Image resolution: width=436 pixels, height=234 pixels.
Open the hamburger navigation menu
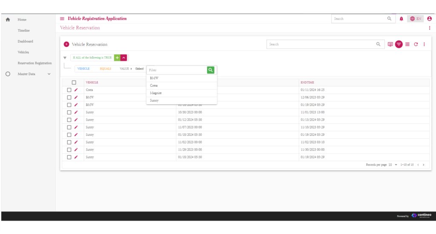point(62,19)
